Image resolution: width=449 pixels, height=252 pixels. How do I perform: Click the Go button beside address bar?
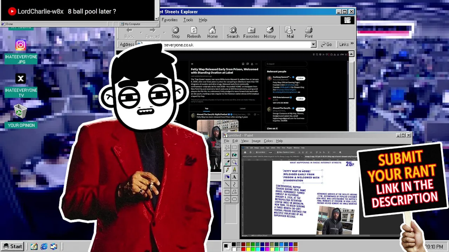(x=326, y=44)
